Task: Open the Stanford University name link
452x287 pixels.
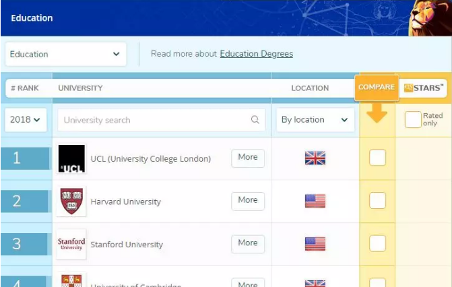Action: [127, 245]
